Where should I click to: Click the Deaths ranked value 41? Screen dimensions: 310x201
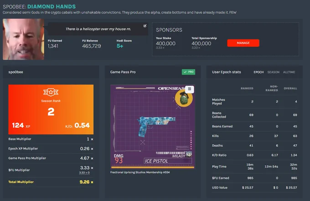pos(251,146)
